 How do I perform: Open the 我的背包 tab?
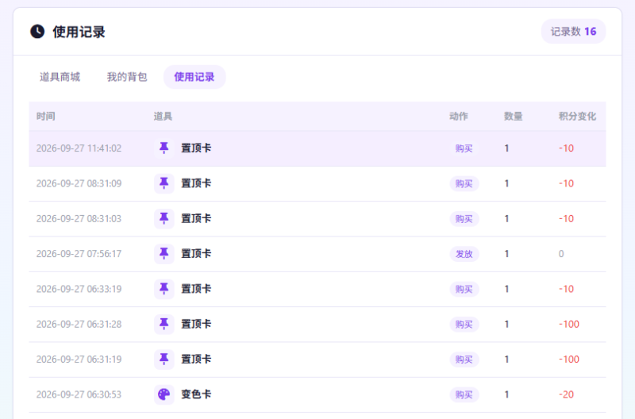click(x=127, y=77)
